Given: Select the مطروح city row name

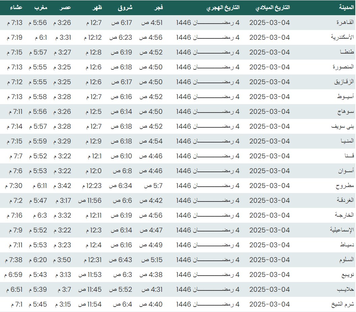Looking at the screenshot, I should pos(345,186).
